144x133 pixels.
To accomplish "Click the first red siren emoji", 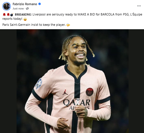I will point(4,15).
